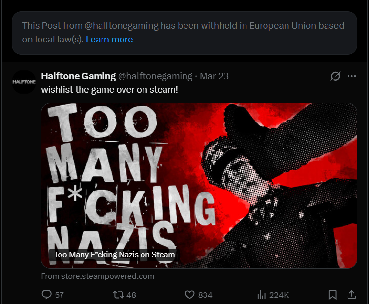Click the 'wishlist the game' post text

pos(109,90)
